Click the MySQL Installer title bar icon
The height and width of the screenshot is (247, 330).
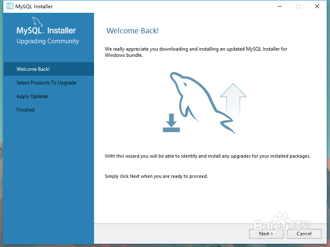click(9, 6)
